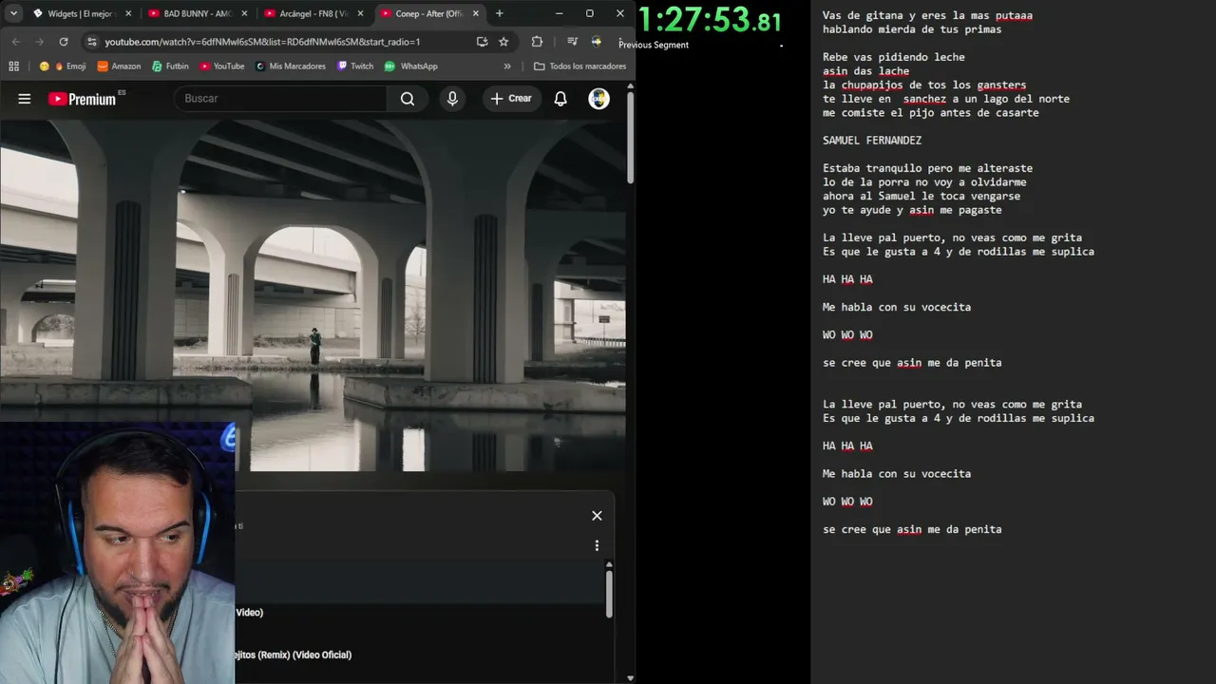Click the YouTube Premium logo
The width and height of the screenshot is (1216, 684).
click(83, 99)
